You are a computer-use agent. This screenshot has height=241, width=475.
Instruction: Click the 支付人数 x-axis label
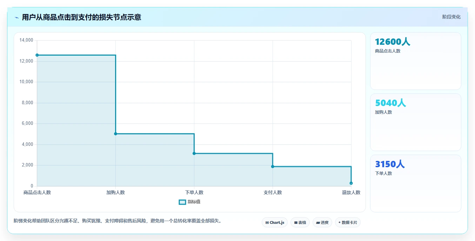273,193
